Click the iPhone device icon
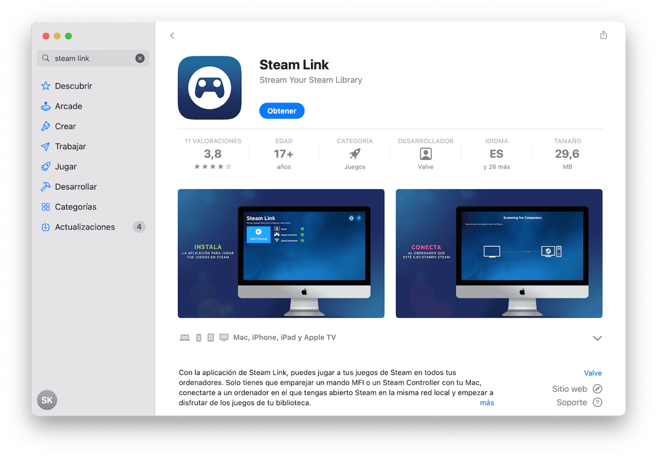This screenshot has height=457, width=657. pos(199,338)
